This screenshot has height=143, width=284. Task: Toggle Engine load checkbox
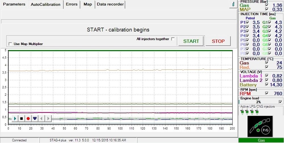tap(281, 102)
